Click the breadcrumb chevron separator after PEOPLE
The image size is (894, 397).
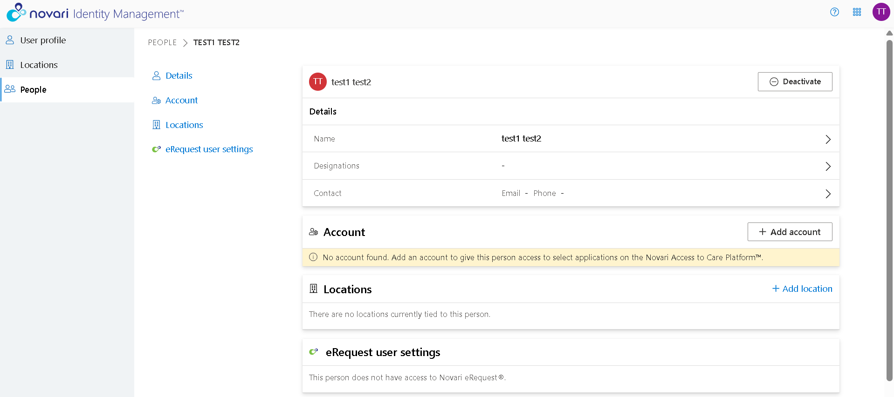(185, 43)
